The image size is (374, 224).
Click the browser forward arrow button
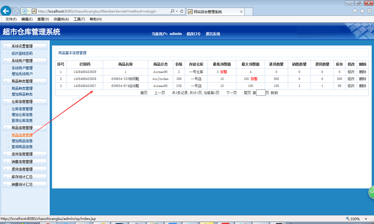pos(16,11)
